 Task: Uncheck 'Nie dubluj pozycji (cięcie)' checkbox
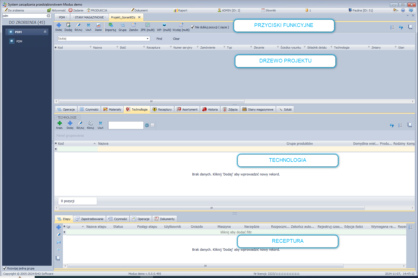click(192, 27)
